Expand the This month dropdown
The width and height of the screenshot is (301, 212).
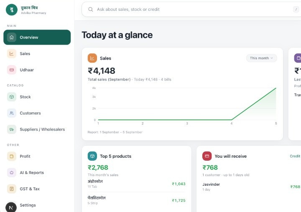[261, 58]
